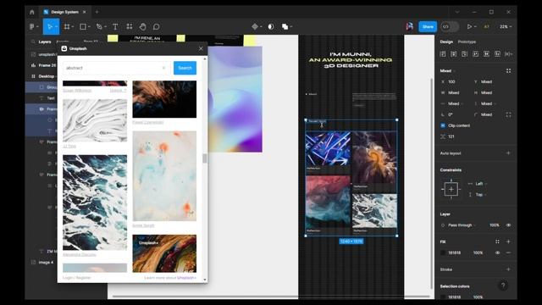Add a new fill with plus
The height and width of the screenshot is (305, 542).
pyautogui.click(x=508, y=241)
